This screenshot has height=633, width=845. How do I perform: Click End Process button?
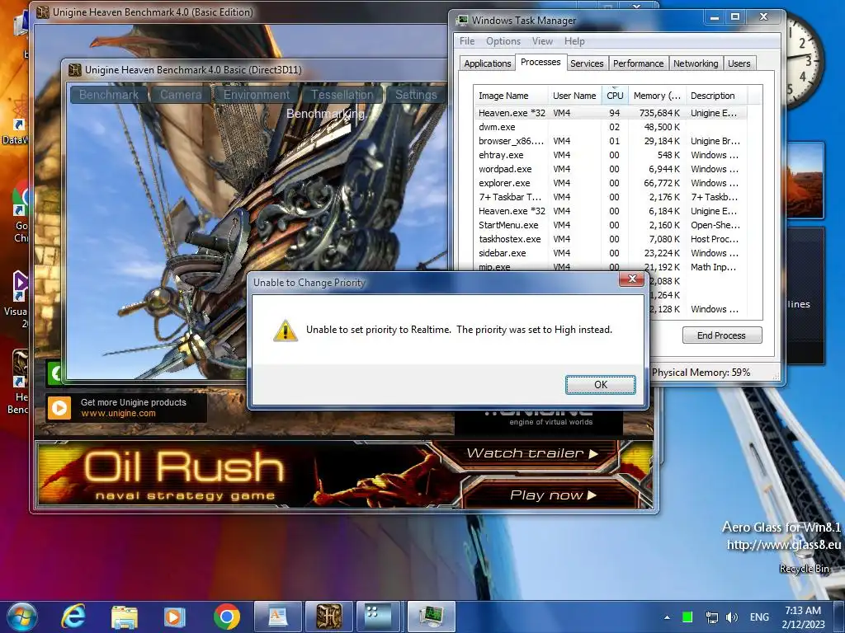721,335
